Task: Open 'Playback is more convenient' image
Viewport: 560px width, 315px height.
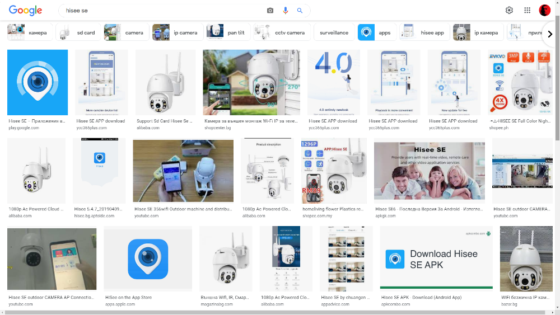Action: coord(394,82)
